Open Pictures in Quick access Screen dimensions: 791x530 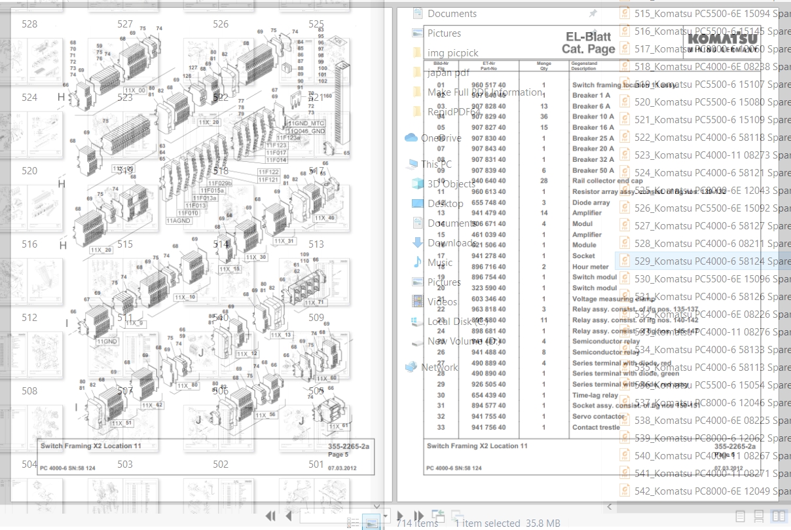pyautogui.click(x=444, y=33)
